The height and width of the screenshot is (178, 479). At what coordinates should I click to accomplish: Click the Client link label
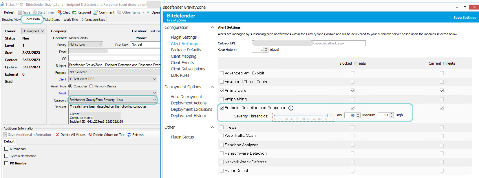63,79
